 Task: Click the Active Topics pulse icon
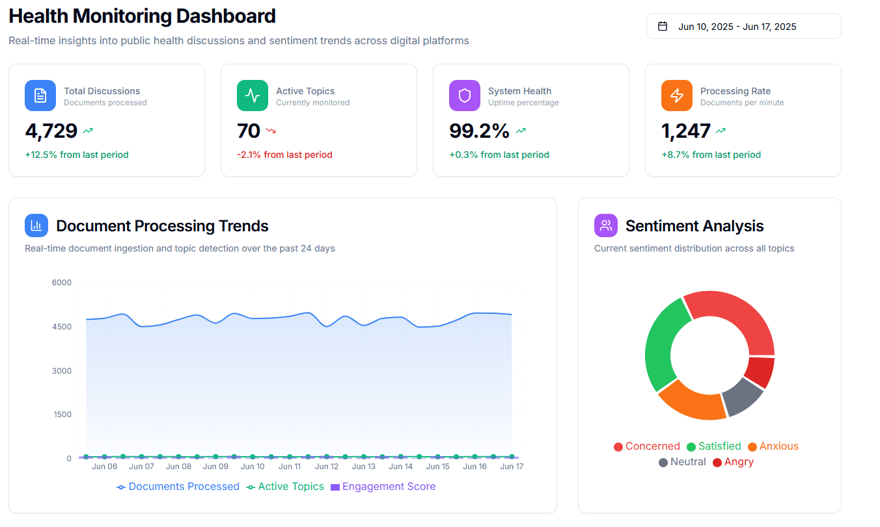(x=253, y=96)
